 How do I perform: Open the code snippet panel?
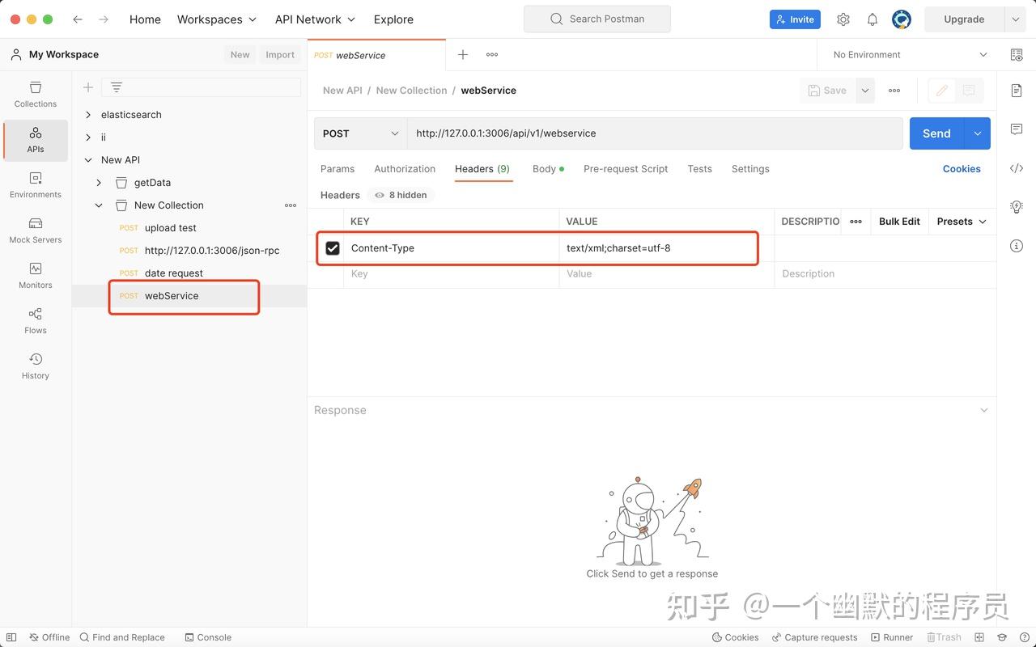(x=1017, y=168)
